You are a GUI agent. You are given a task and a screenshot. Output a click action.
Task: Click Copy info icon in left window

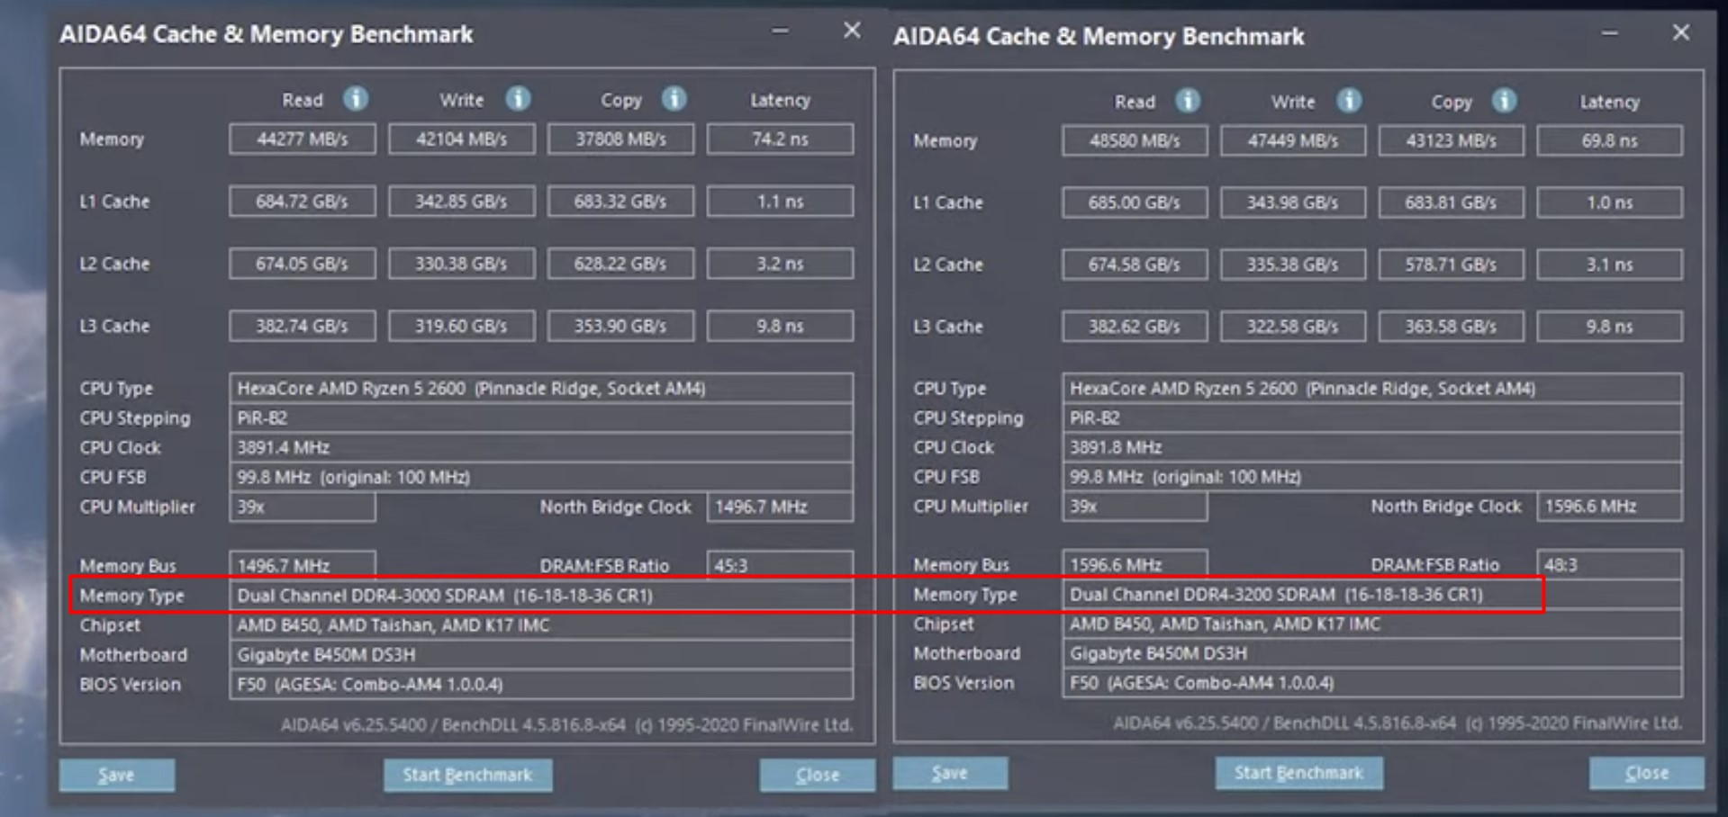pos(674,98)
